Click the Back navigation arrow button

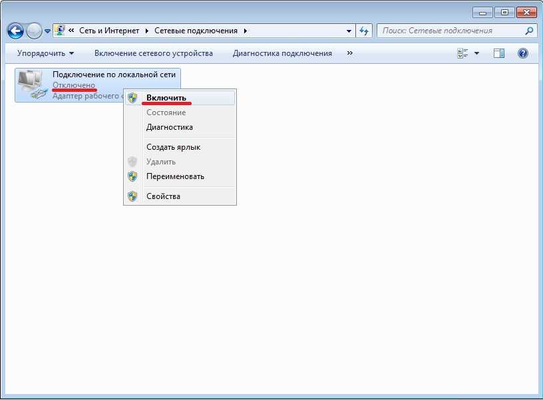coord(15,31)
